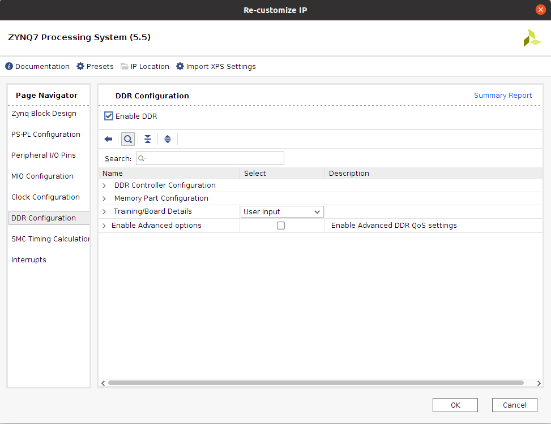
Task: Open the Summary Report link
Action: pos(503,96)
